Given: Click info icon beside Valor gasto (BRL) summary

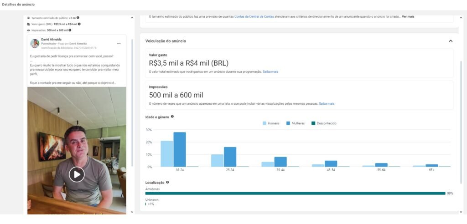Looking at the screenshot, I should pyautogui.click(x=79, y=24).
